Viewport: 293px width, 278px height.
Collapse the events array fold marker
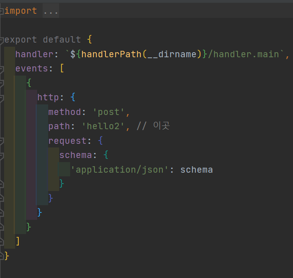point(1,69)
